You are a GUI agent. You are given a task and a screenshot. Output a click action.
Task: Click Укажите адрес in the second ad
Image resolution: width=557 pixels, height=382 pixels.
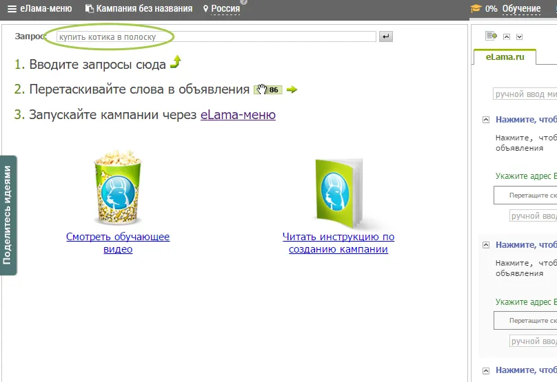526,302
